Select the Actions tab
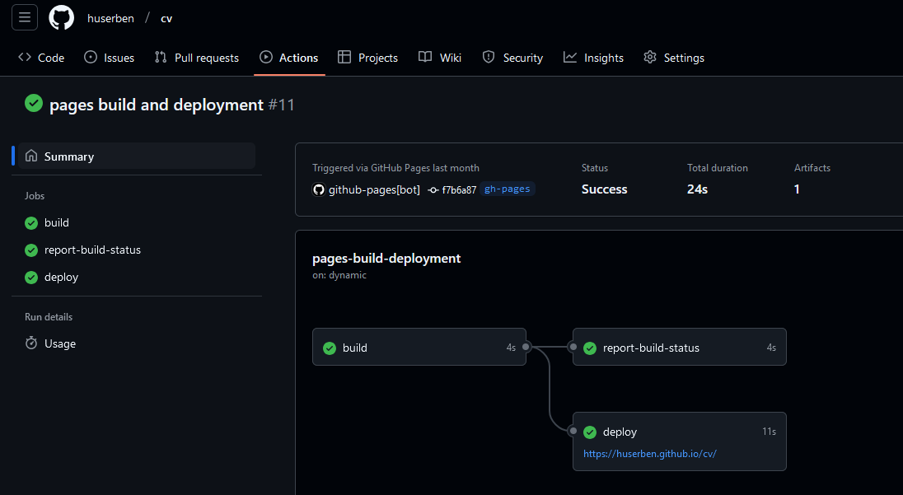The width and height of the screenshot is (903, 495). 289,58
